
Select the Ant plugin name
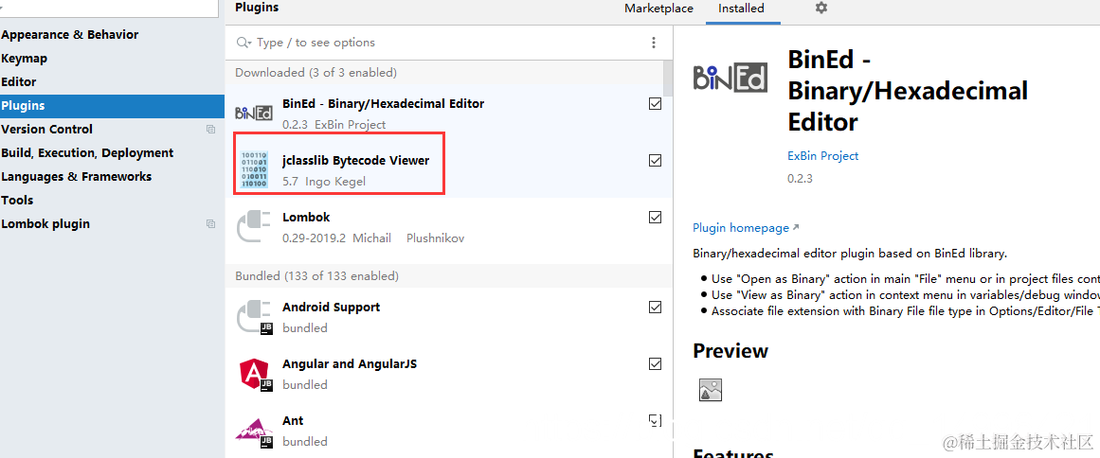[x=293, y=420]
